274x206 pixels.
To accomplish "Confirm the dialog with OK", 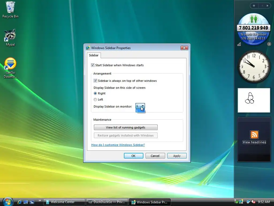I will 134,156.
